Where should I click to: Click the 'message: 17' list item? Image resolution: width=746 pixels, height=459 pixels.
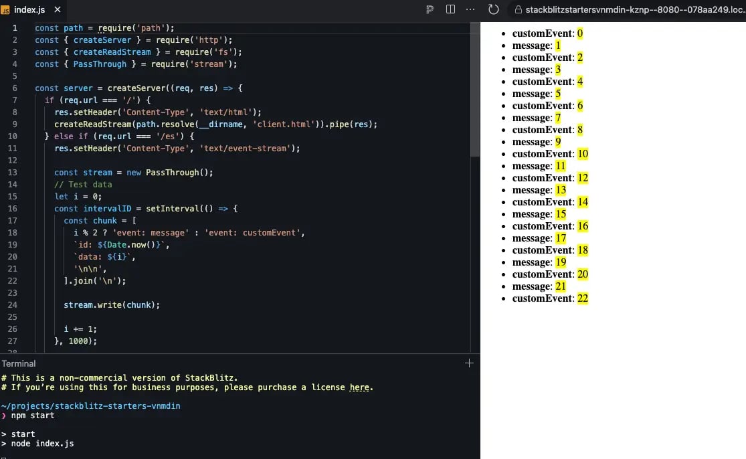[539, 238]
